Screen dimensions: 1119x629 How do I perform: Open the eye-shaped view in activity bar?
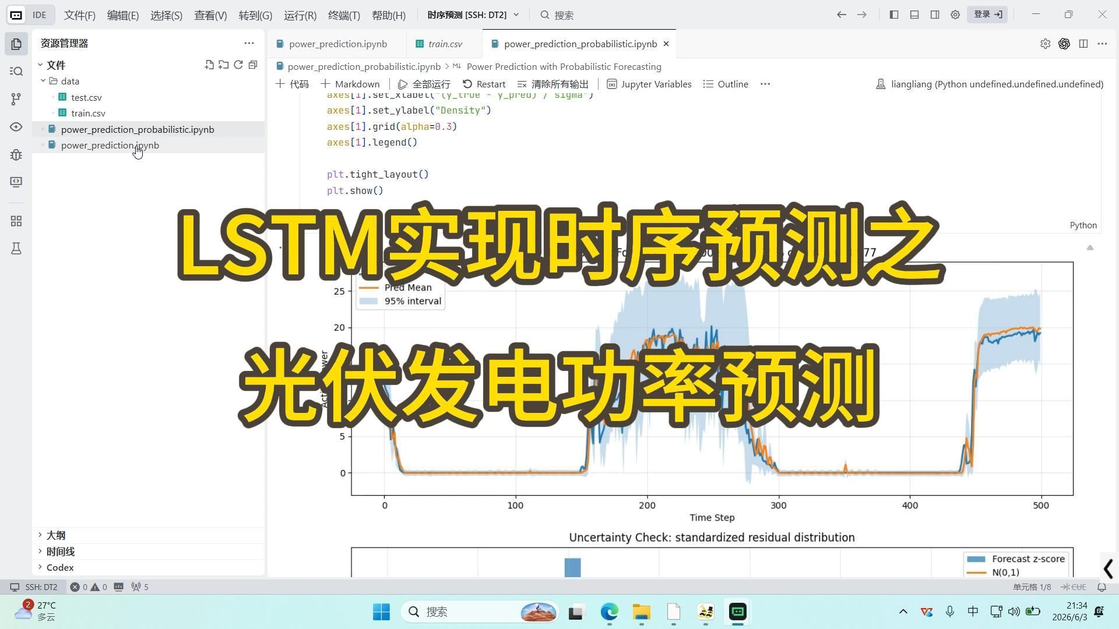pyautogui.click(x=16, y=126)
